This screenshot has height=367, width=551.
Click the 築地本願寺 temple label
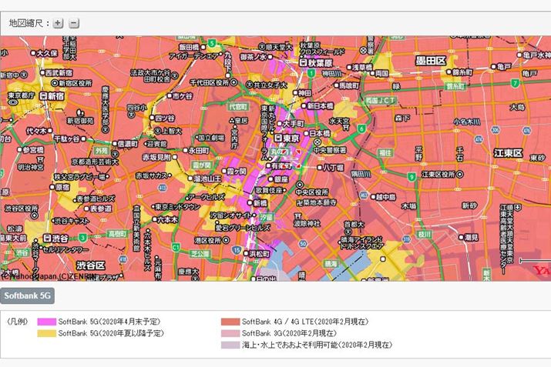pyautogui.click(x=317, y=202)
